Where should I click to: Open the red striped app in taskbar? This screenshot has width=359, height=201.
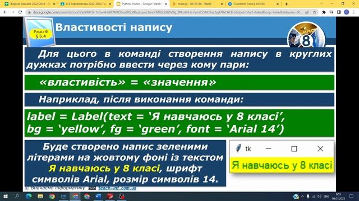pos(110,196)
